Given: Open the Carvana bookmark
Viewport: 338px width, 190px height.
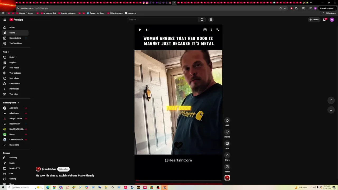Looking at the screenshot, I should (x=96, y=13).
